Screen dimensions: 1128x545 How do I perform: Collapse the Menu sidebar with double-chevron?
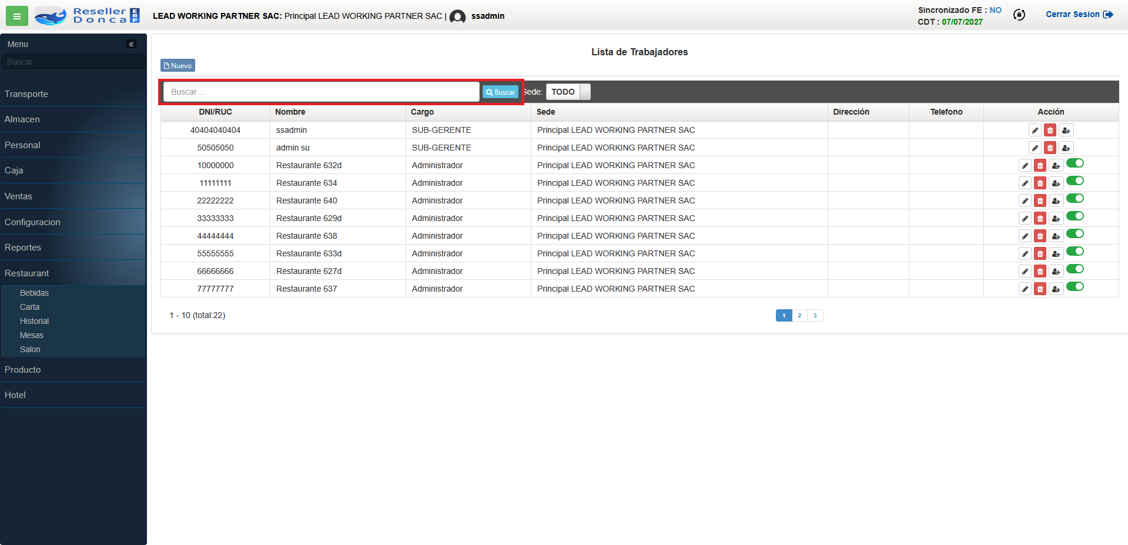click(131, 44)
